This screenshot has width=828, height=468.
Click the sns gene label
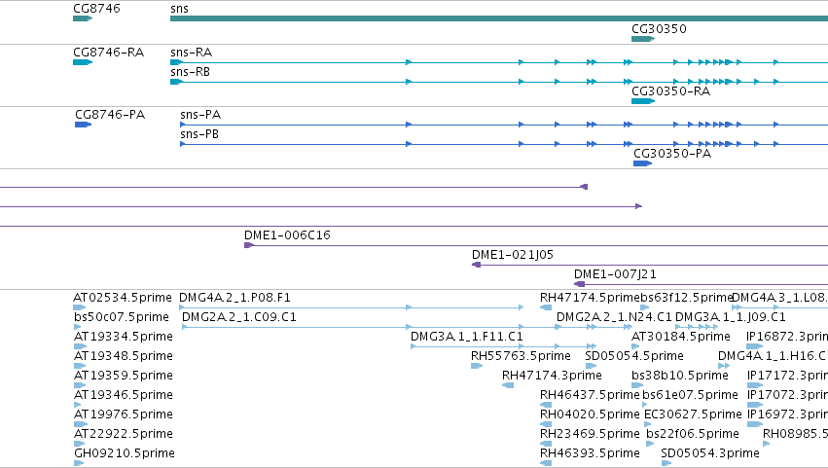coord(180,9)
